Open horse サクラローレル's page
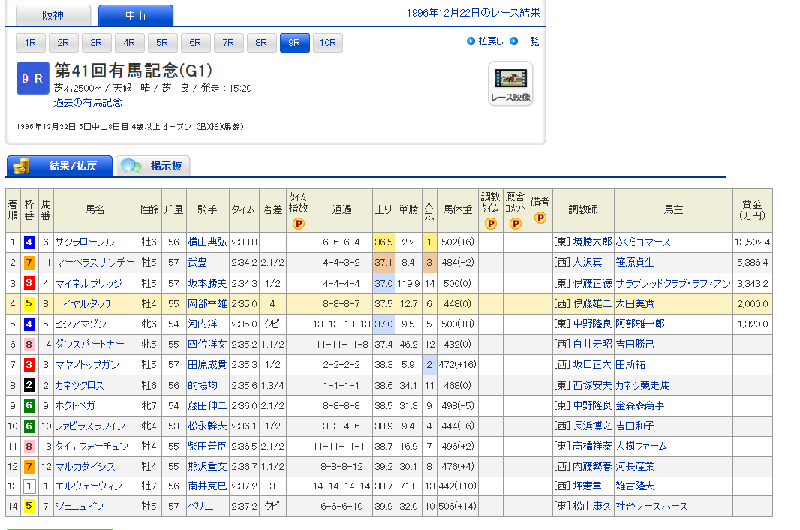Screen dimensions: 800x530 85,242
